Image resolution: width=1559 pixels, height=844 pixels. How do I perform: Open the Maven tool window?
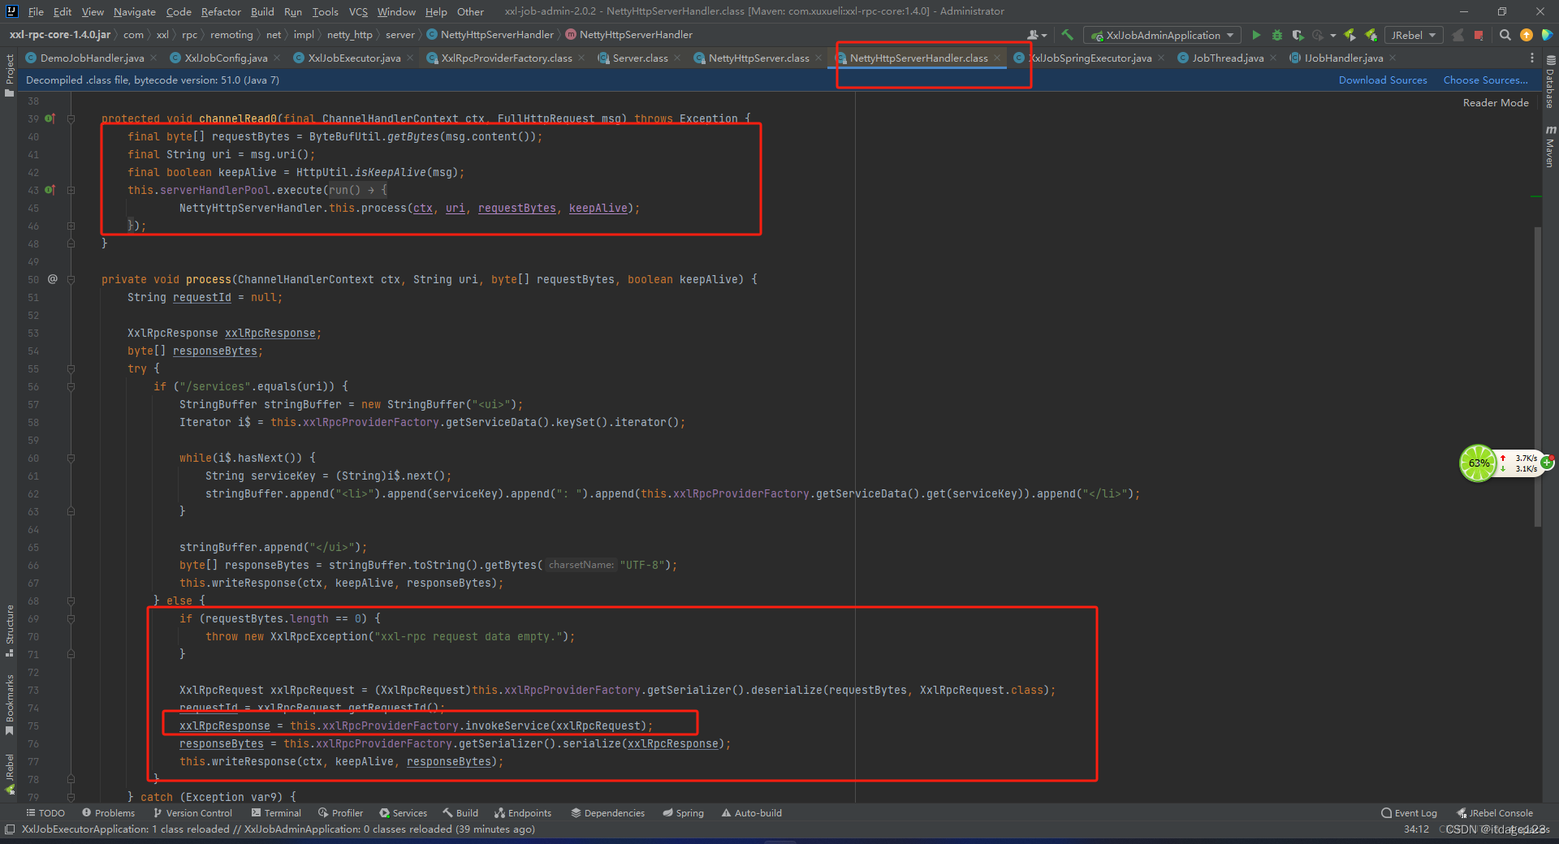pos(1550,146)
